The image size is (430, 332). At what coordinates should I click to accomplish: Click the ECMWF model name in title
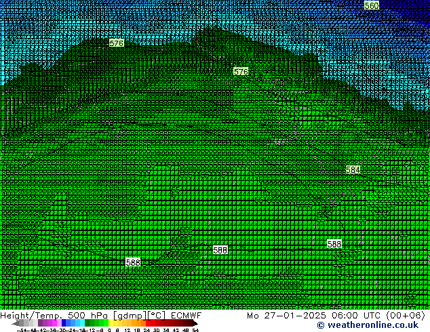[187, 316]
